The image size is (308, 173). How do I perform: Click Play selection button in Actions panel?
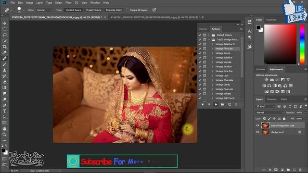pyautogui.click(x=216, y=105)
